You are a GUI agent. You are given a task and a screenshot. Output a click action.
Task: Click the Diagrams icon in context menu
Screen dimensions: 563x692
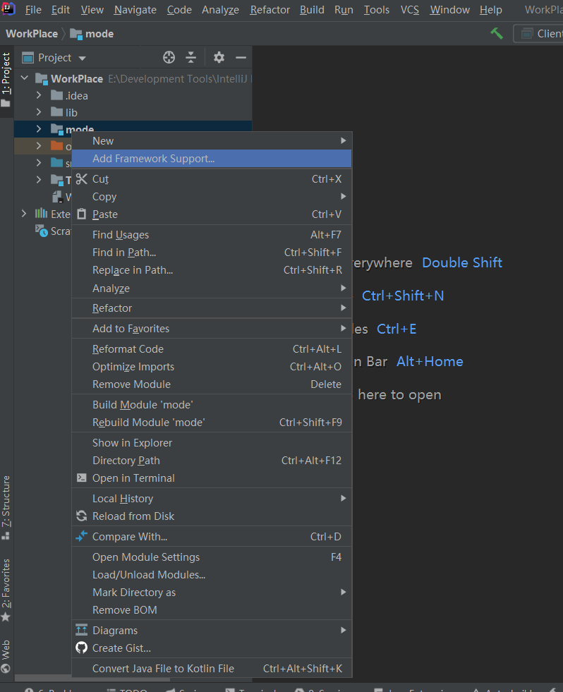[82, 630]
